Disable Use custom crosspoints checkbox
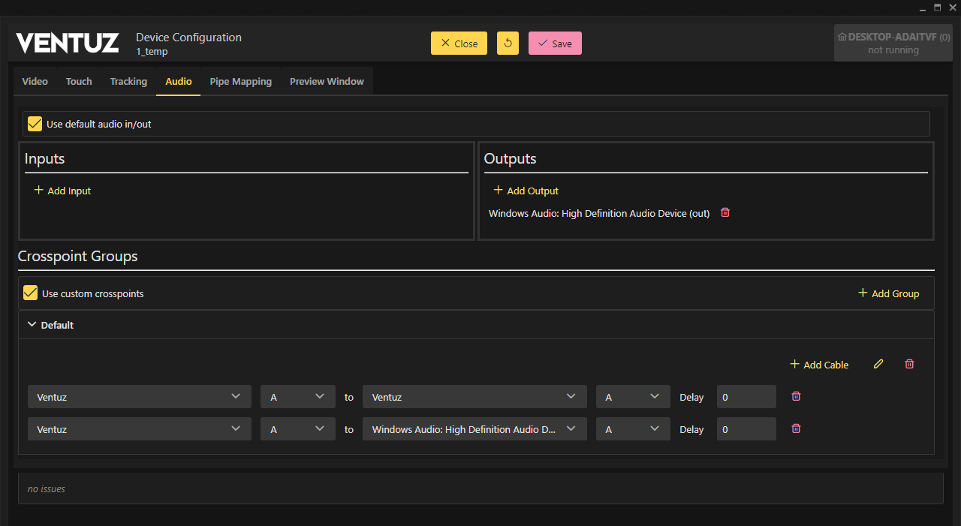The width and height of the screenshot is (961, 526). pyautogui.click(x=31, y=293)
